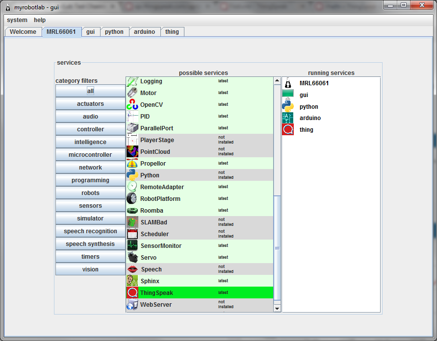Filter services by vision
The image size is (437, 341).
(90, 269)
